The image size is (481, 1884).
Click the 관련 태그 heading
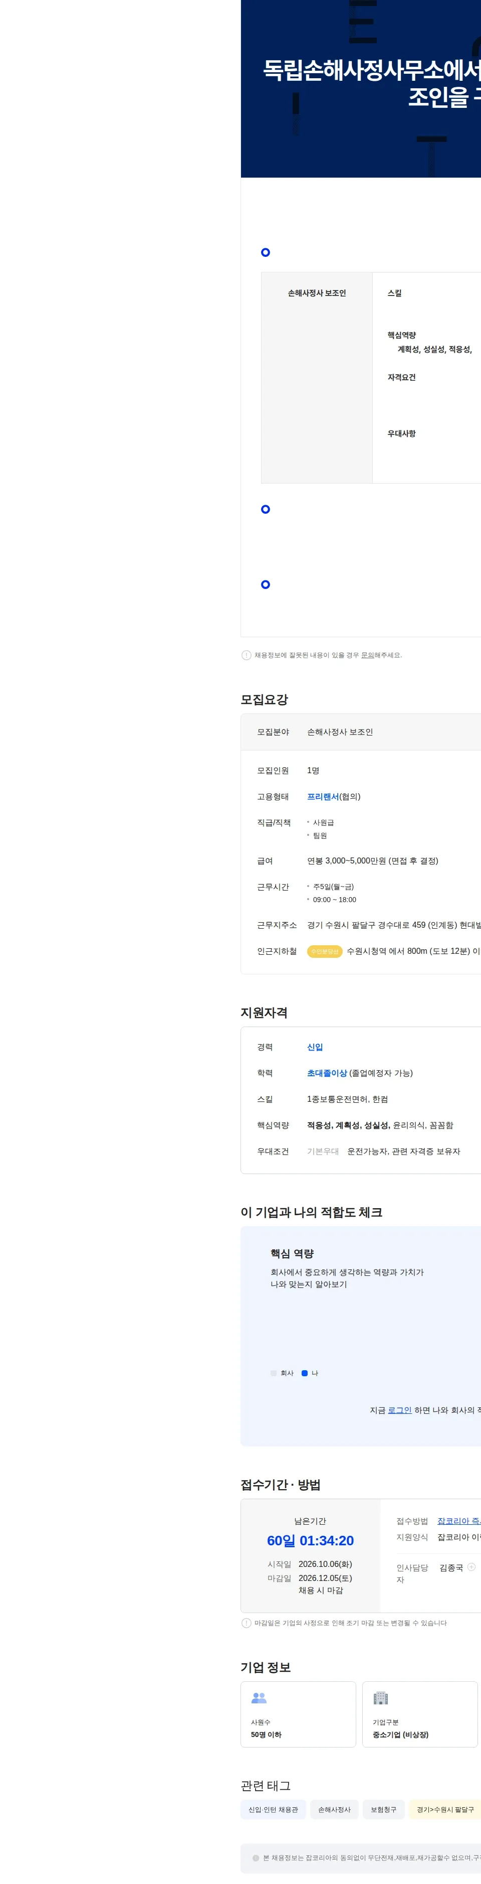point(266,1785)
